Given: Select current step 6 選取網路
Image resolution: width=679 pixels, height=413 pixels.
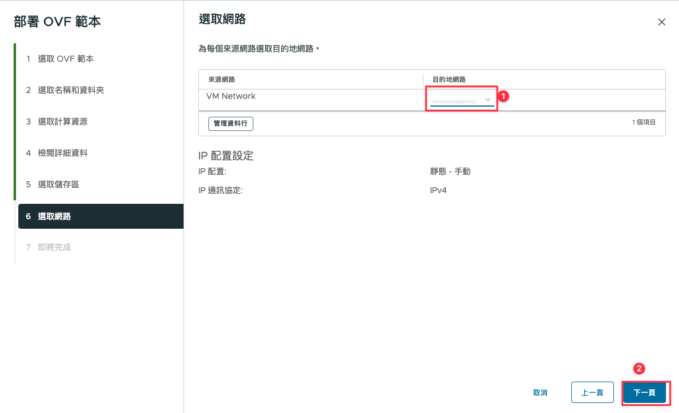Looking at the screenshot, I should 101,216.
